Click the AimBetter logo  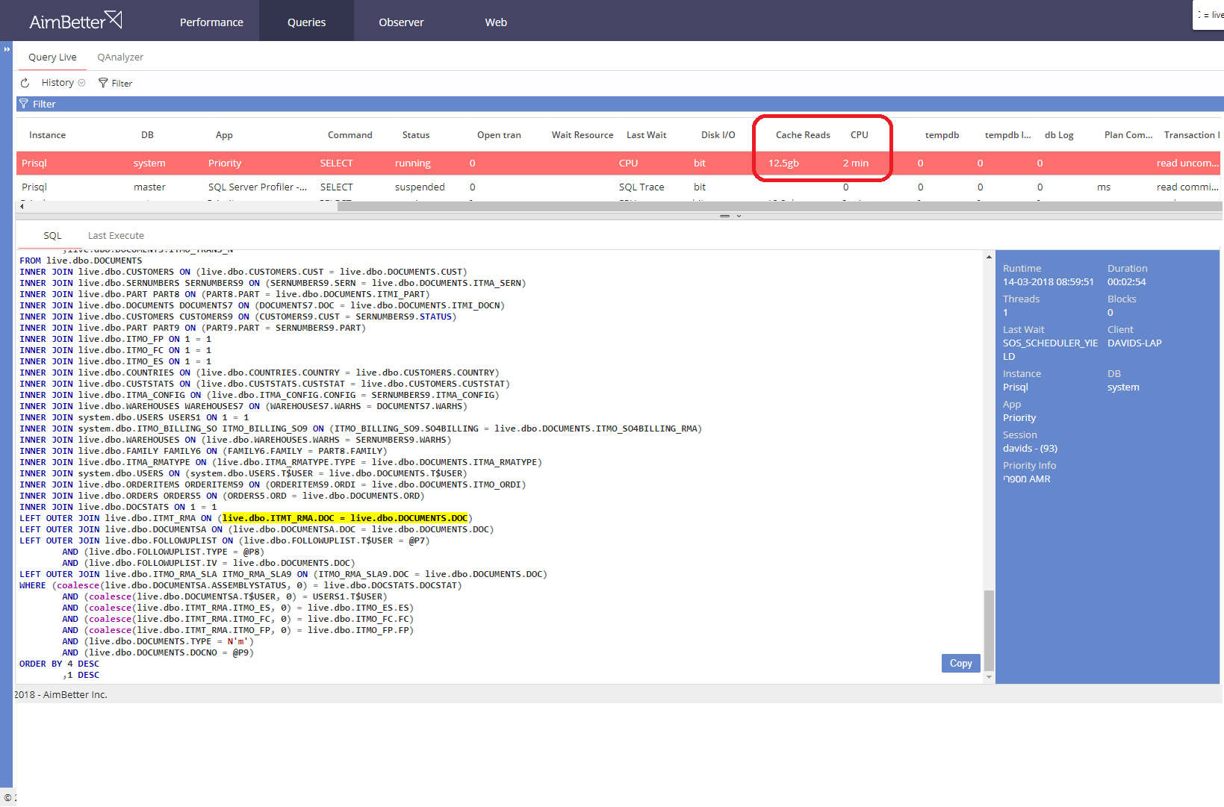tap(75, 21)
